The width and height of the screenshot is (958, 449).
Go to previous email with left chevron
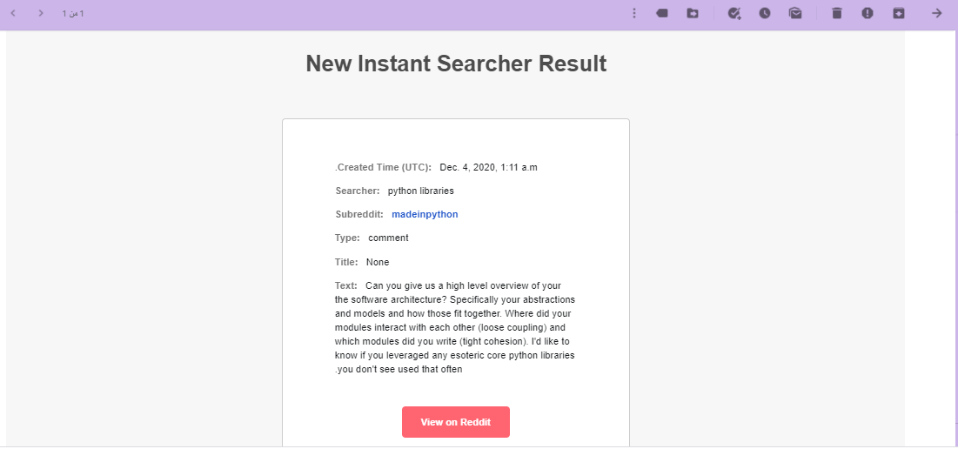13,13
